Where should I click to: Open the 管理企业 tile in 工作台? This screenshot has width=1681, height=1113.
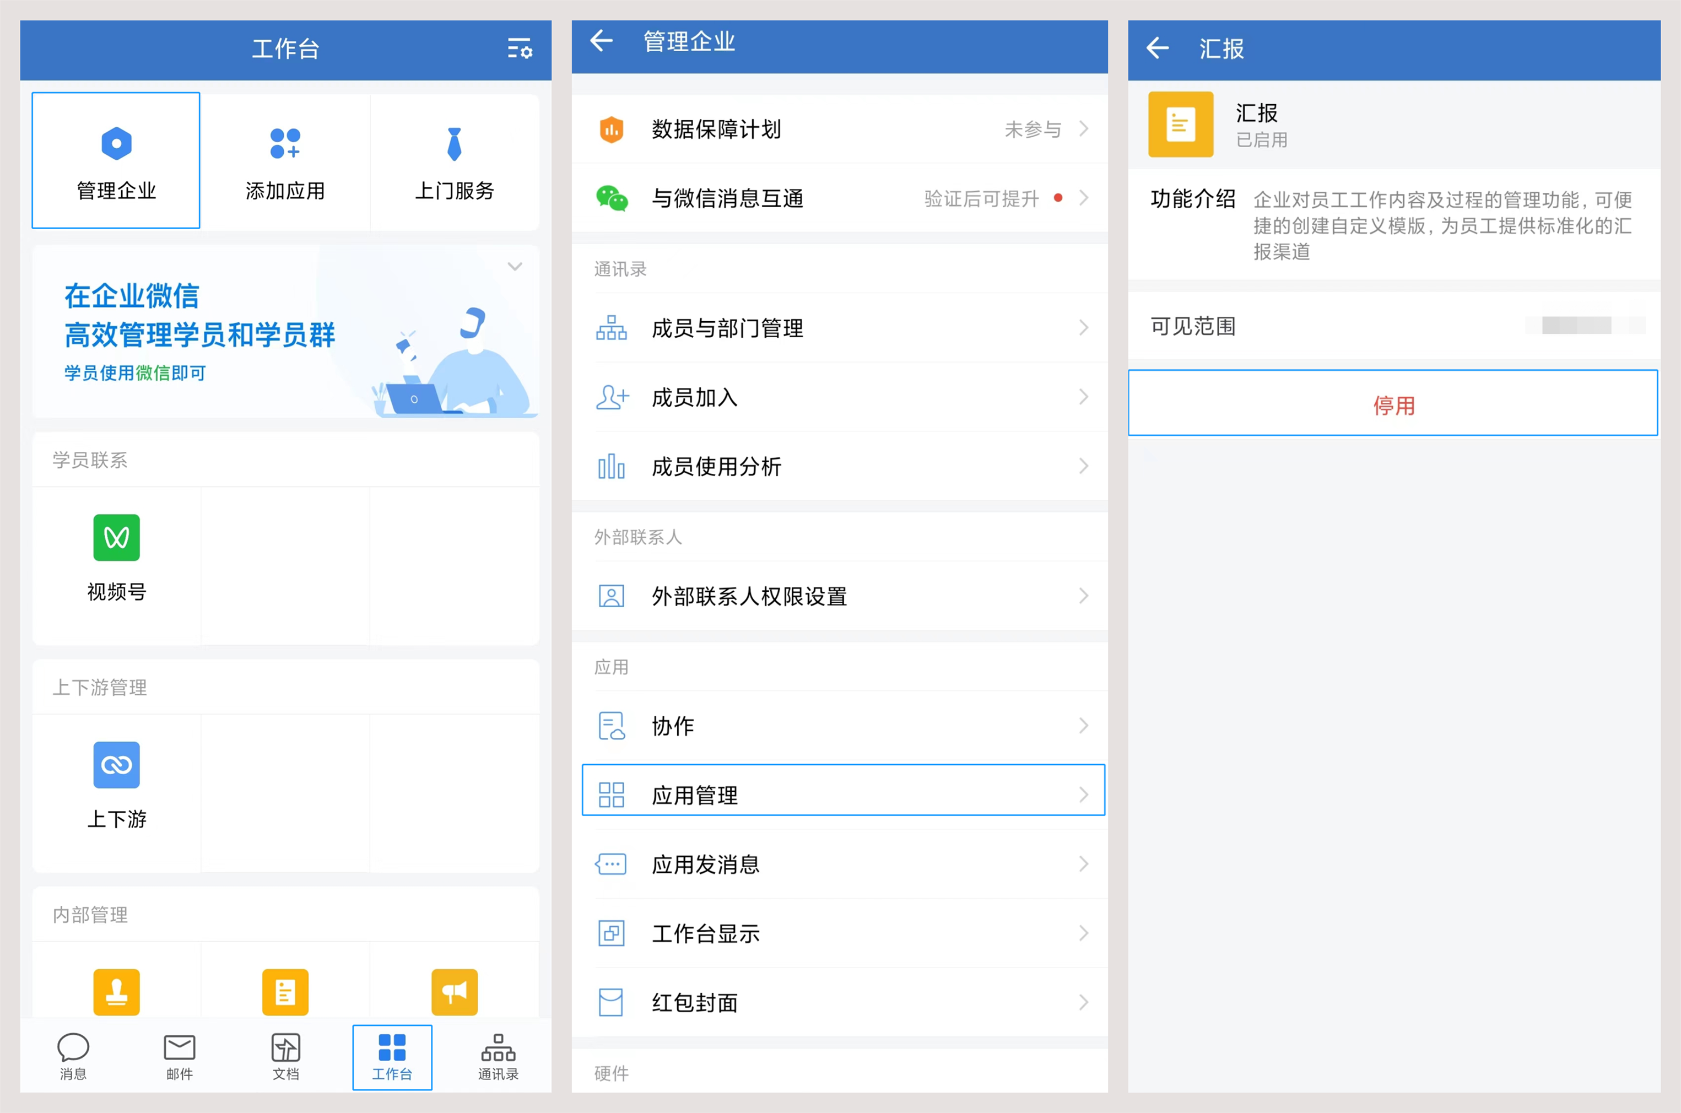point(116,160)
